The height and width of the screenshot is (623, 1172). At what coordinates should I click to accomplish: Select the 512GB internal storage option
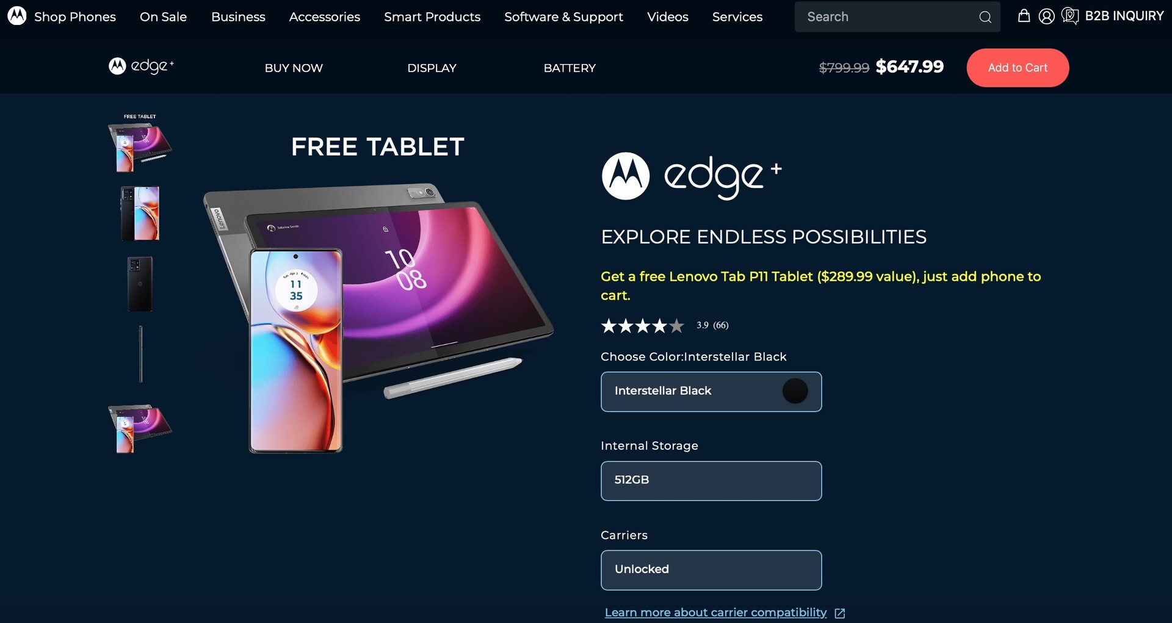[711, 481]
